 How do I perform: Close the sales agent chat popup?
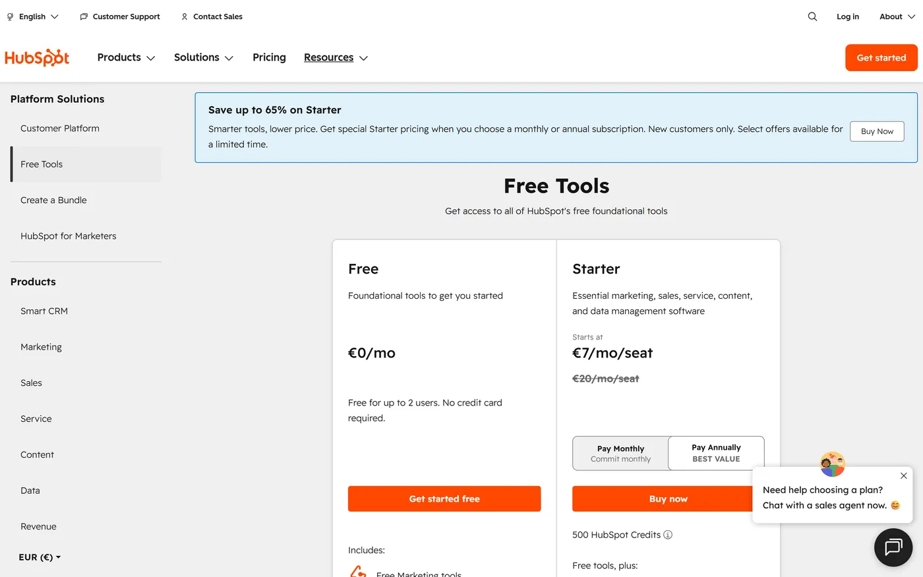[x=904, y=475]
